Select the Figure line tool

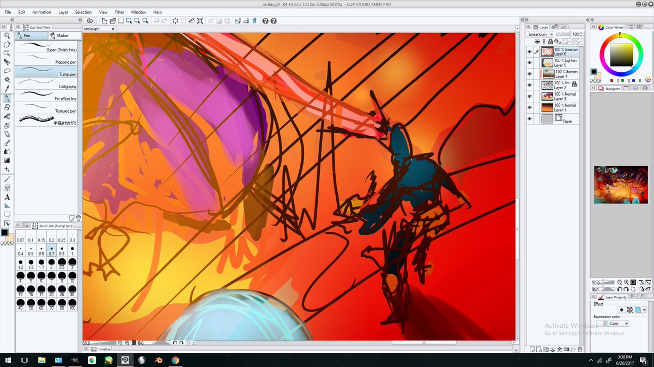[x=7, y=179]
